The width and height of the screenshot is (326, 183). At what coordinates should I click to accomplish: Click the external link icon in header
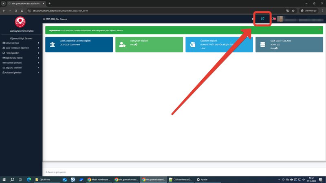[262, 19]
